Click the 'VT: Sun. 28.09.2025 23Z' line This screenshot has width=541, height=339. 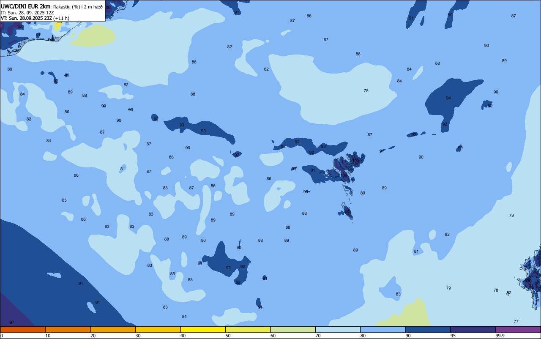tap(27, 18)
